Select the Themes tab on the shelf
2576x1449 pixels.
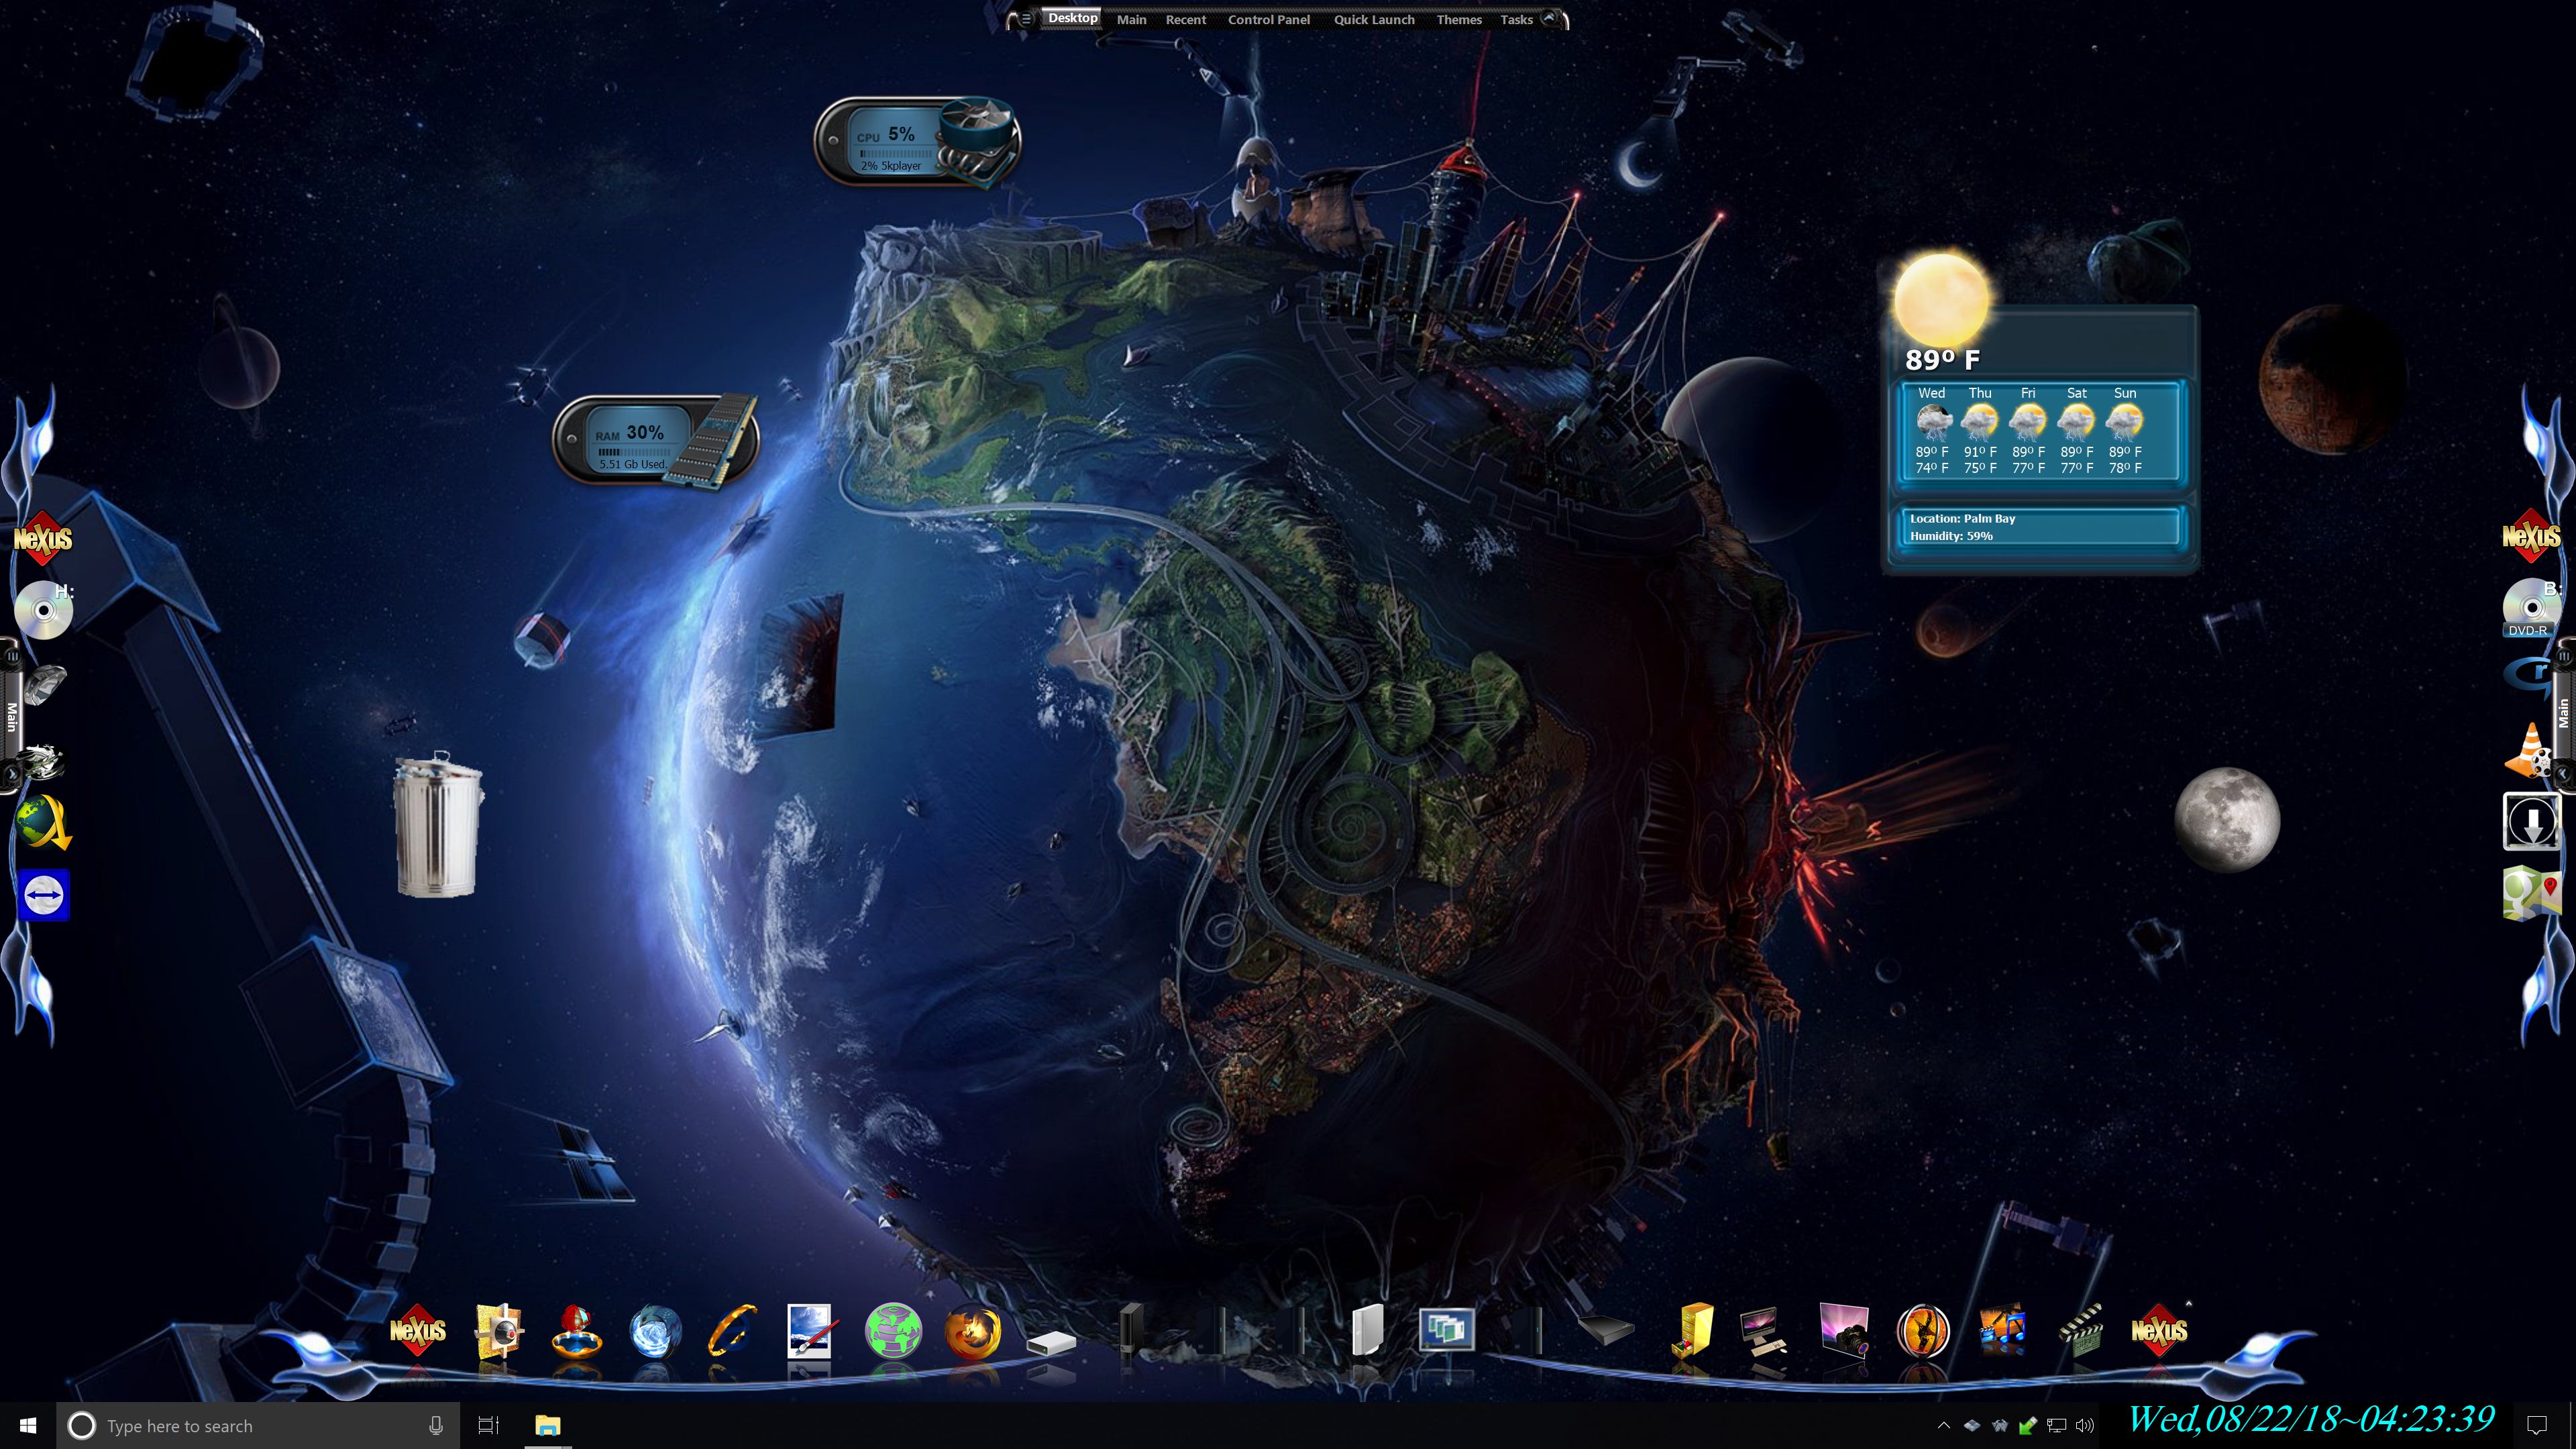click(x=1458, y=20)
